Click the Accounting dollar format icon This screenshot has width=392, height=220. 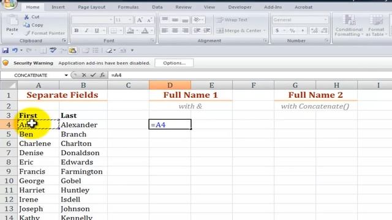(x=277, y=31)
